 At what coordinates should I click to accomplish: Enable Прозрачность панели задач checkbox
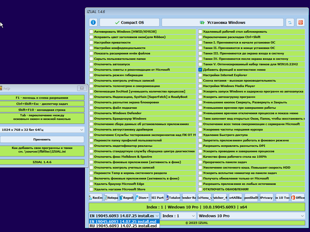pyautogui.click(x=200, y=162)
